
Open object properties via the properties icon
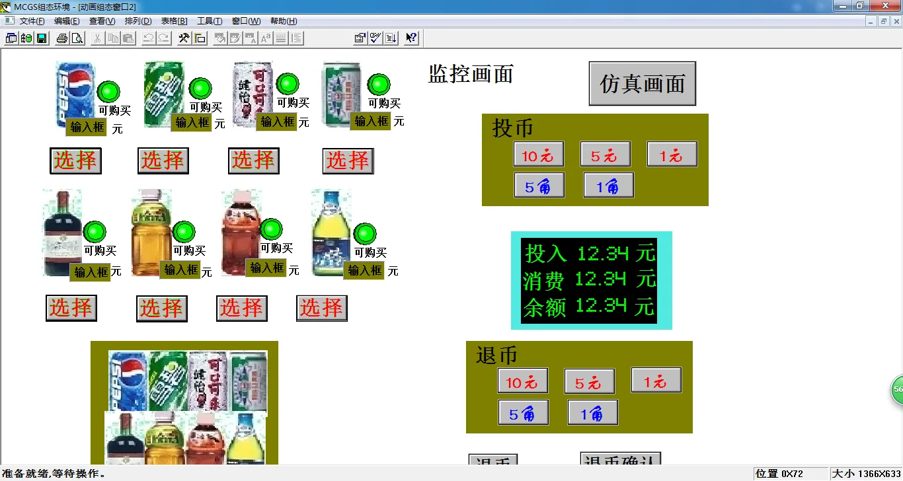click(x=360, y=38)
